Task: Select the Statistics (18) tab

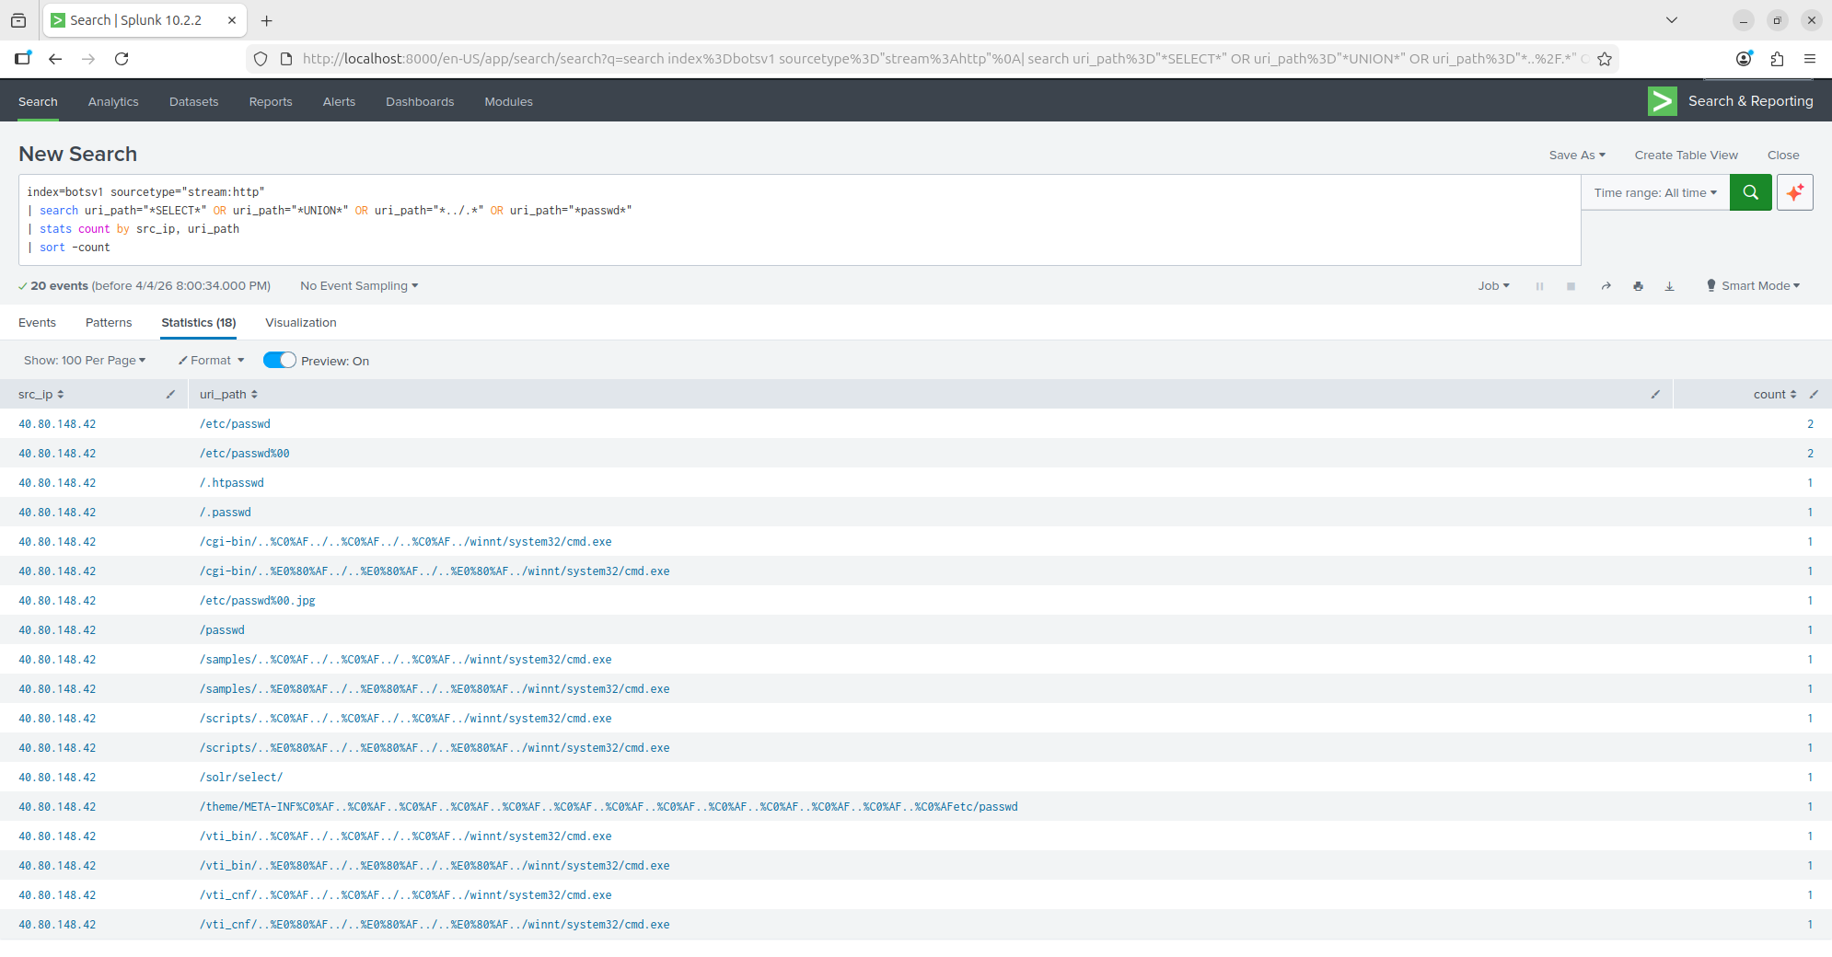Action: [199, 322]
